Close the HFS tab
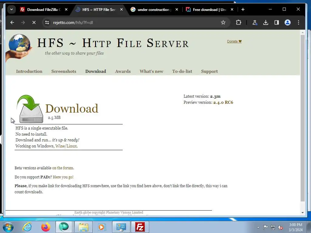The width and height of the screenshot is (311, 233). 121,9
